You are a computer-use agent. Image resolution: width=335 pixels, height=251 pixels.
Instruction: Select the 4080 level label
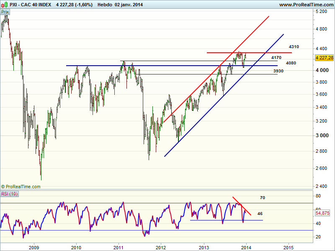tap(291, 63)
